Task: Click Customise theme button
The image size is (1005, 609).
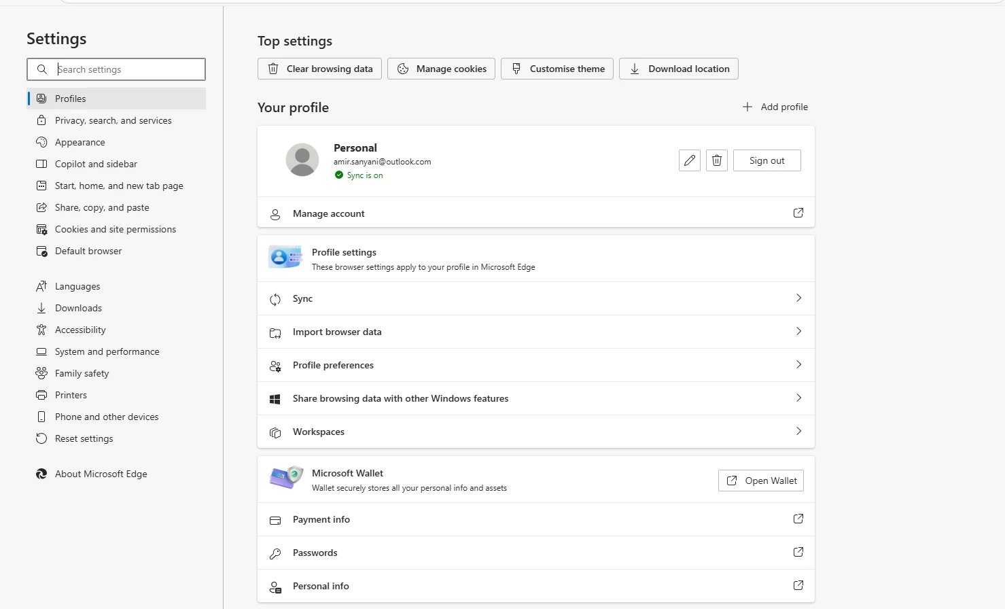Action: click(x=557, y=69)
